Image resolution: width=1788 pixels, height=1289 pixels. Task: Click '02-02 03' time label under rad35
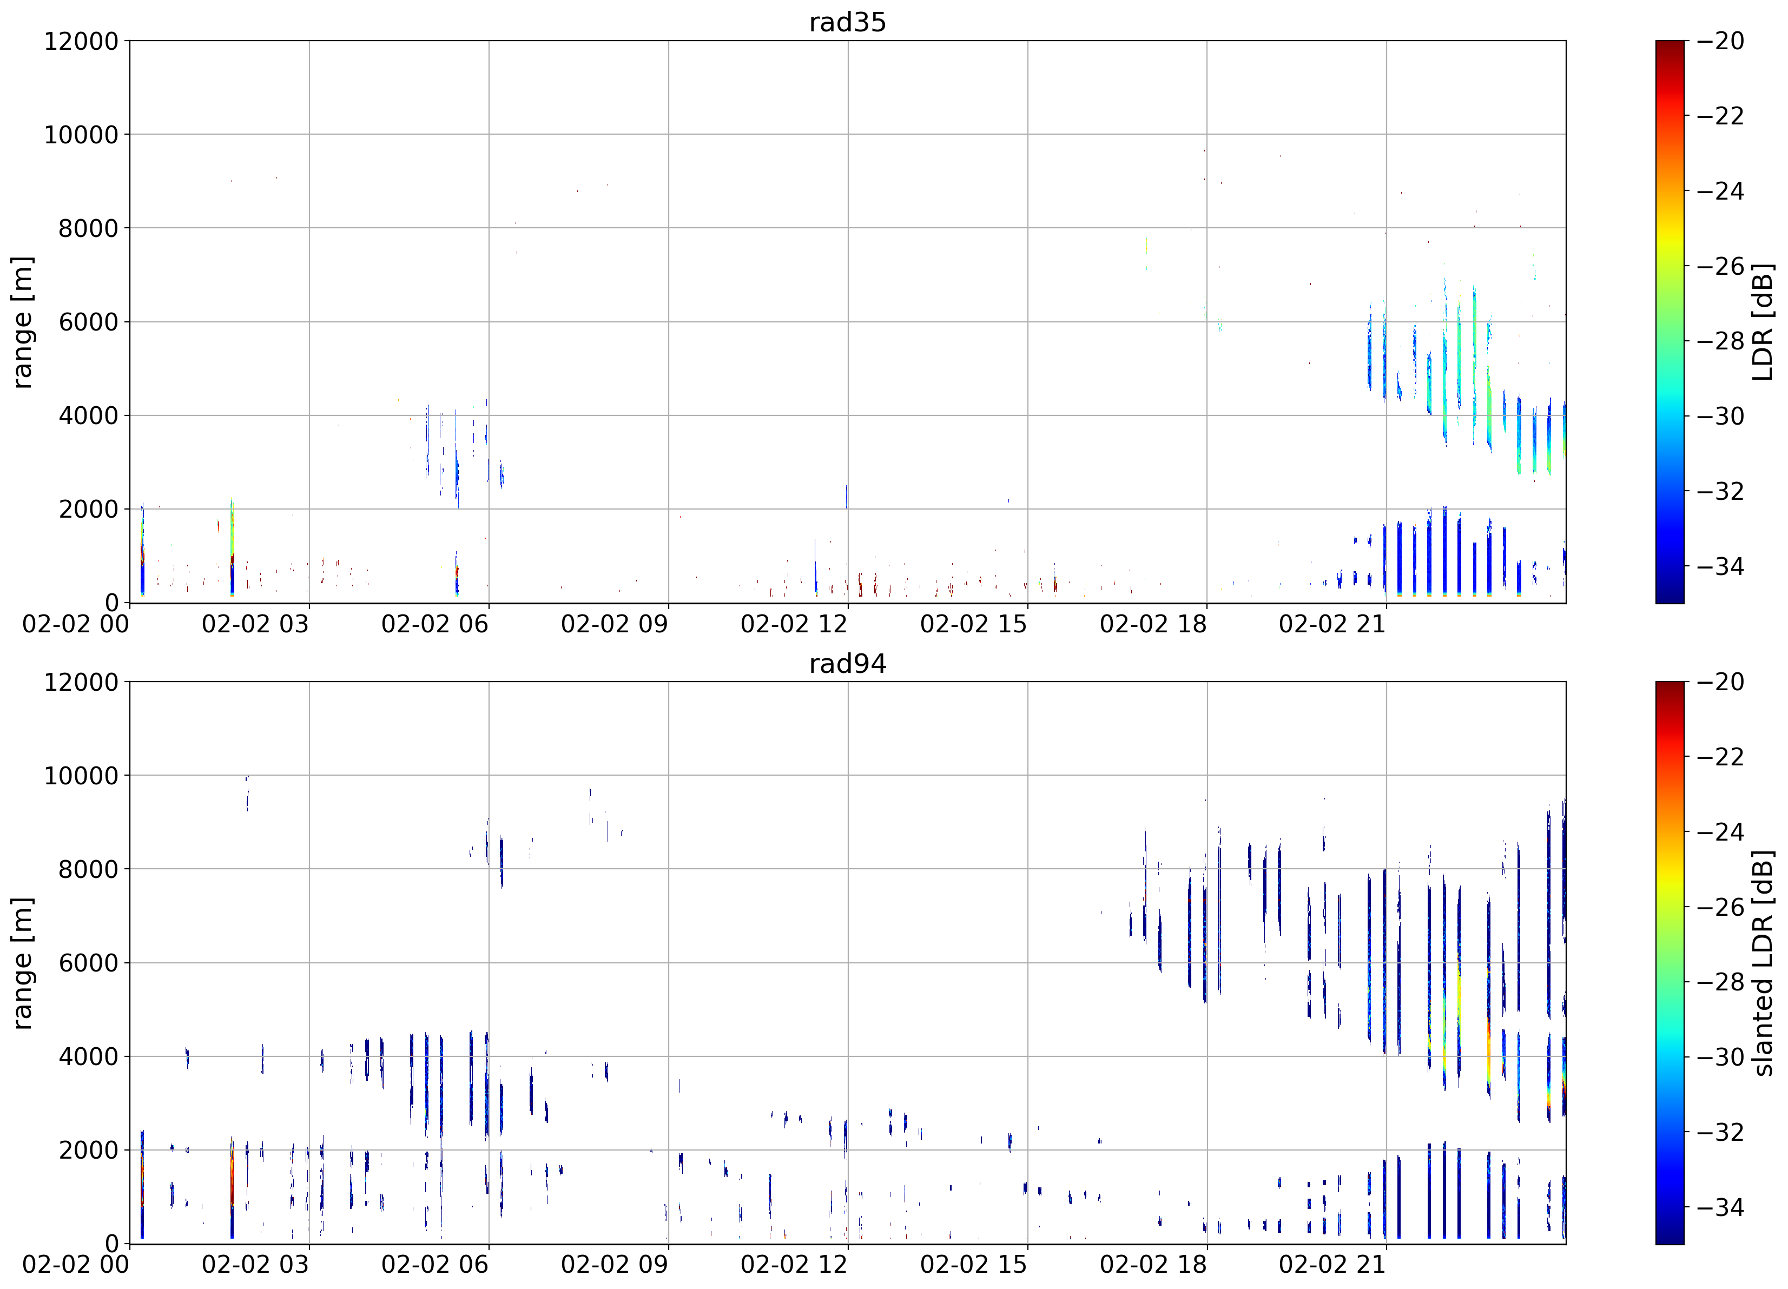pyautogui.click(x=255, y=624)
